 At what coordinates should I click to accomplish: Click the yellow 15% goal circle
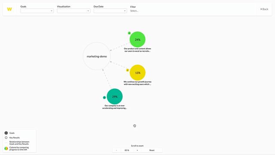(137, 73)
